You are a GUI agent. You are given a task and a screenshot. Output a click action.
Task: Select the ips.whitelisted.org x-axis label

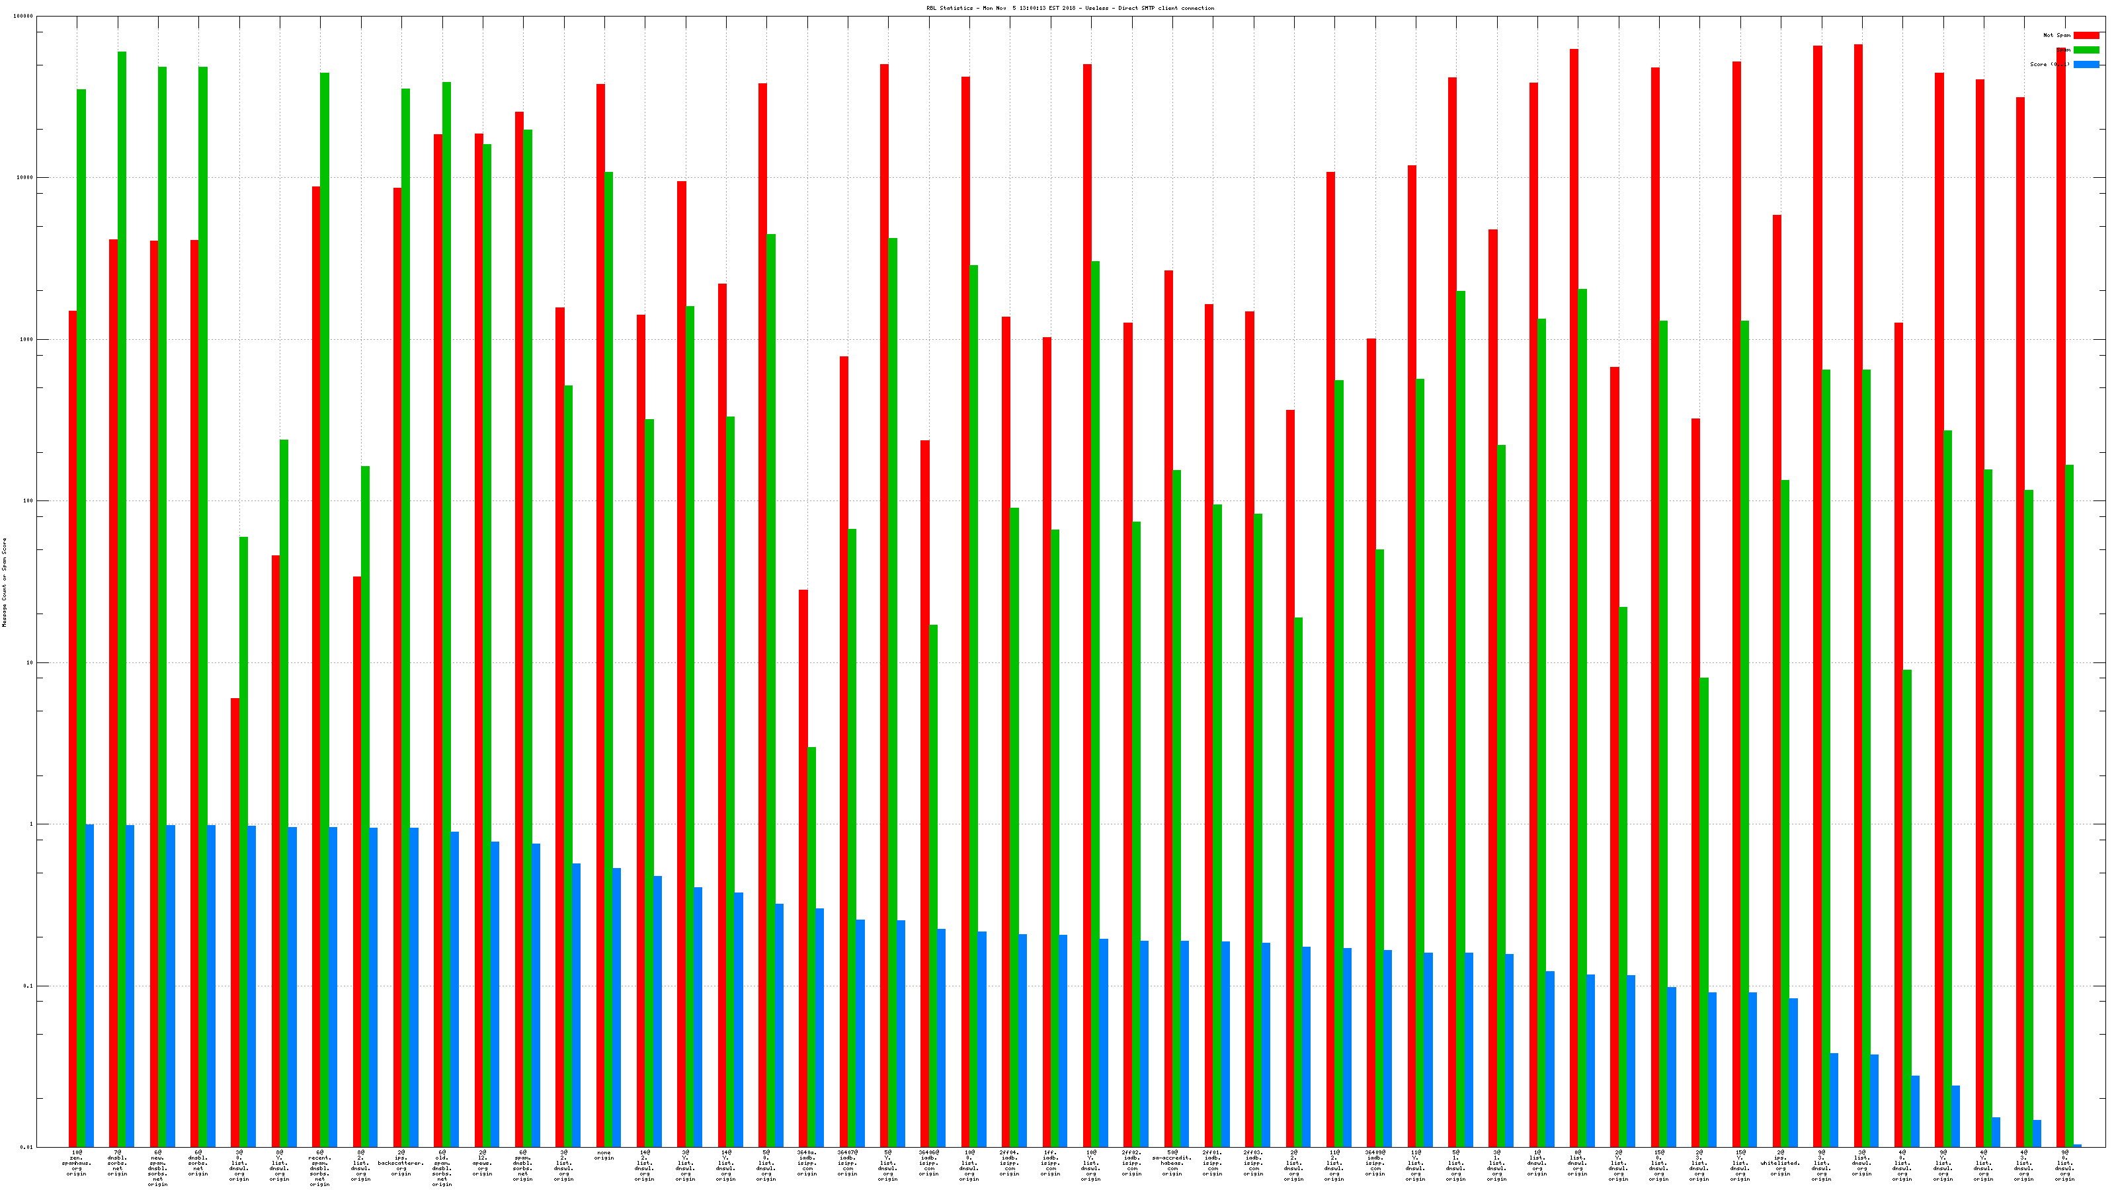tap(1780, 1163)
